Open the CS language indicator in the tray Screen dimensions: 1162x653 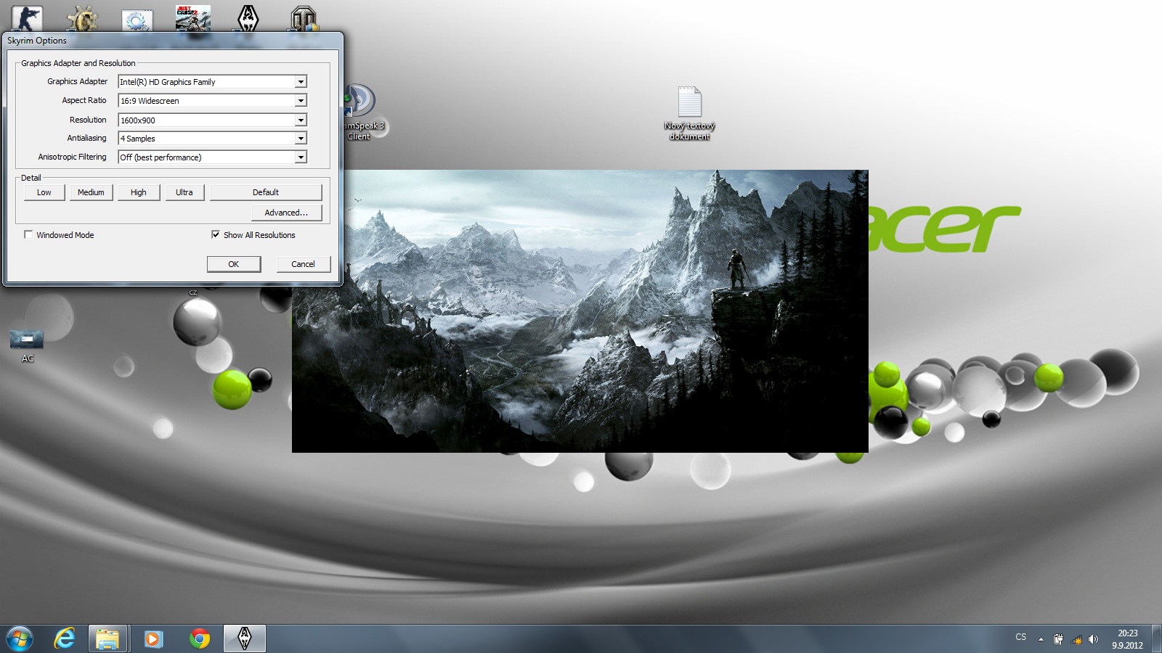click(x=1020, y=637)
